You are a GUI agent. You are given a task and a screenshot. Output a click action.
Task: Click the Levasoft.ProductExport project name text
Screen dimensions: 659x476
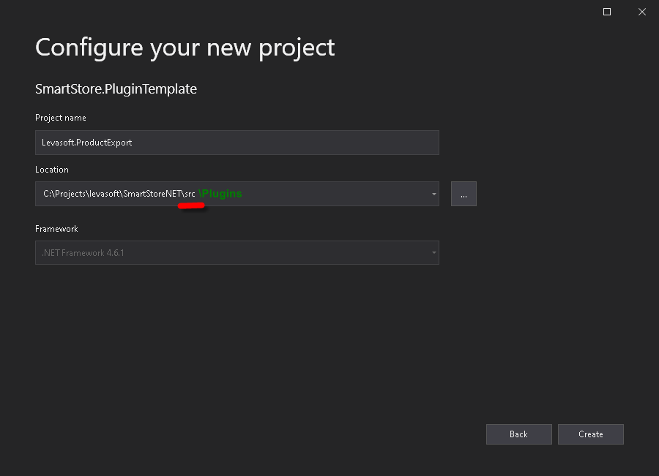(88, 143)
